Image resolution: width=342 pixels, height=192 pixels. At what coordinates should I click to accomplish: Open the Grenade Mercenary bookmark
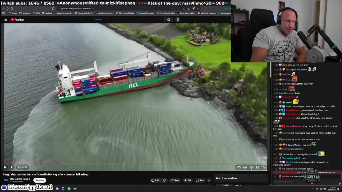tap(145, 13)
